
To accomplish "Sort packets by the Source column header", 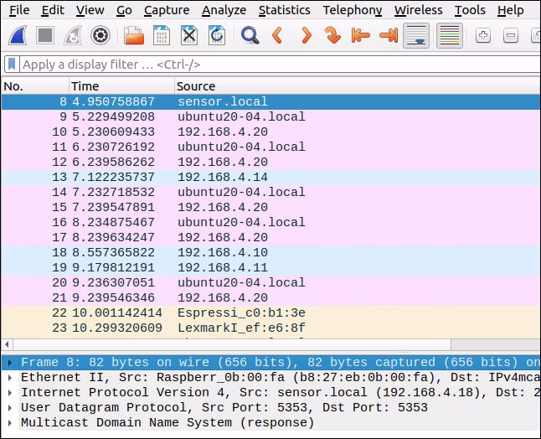I will [x=358, y=86].
